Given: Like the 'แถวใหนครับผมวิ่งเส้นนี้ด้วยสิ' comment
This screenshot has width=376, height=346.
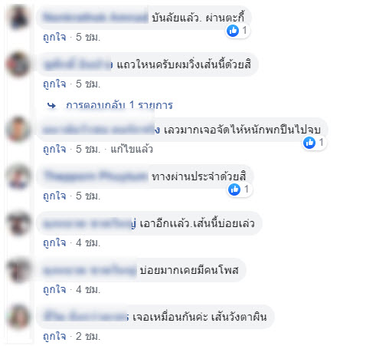Looking at the screenshot, I should (x=54, y=84).
